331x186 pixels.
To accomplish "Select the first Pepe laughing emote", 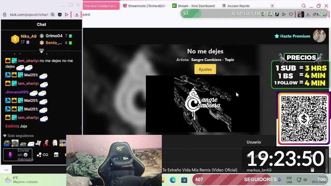I will pos(7,143).
